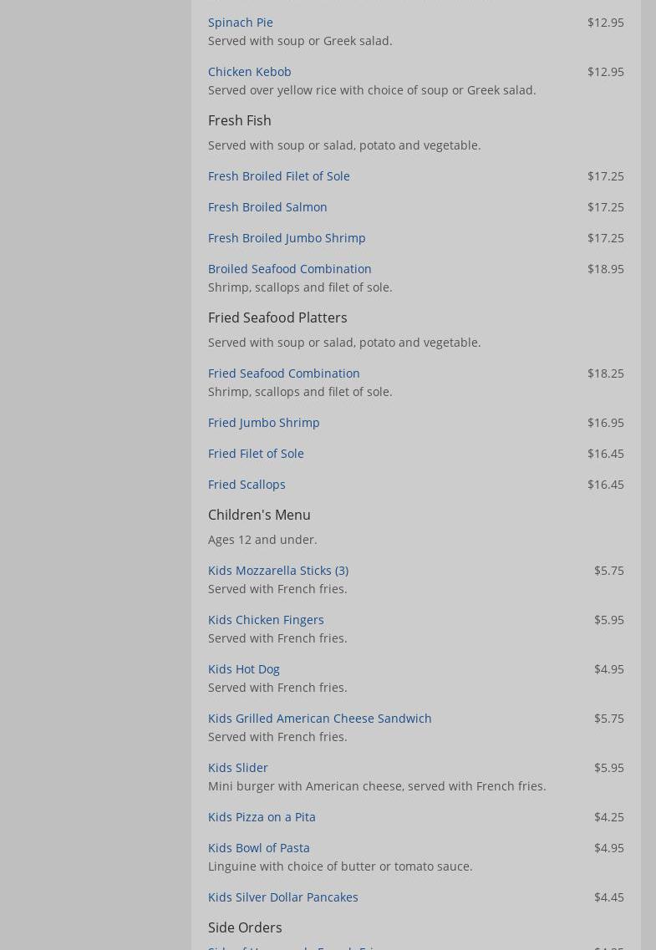The width and height of the screenshot is (656, 950).
Task: Open Fresh Broiled Jumbo Shrimp
Action: click(x=287, y=237)
